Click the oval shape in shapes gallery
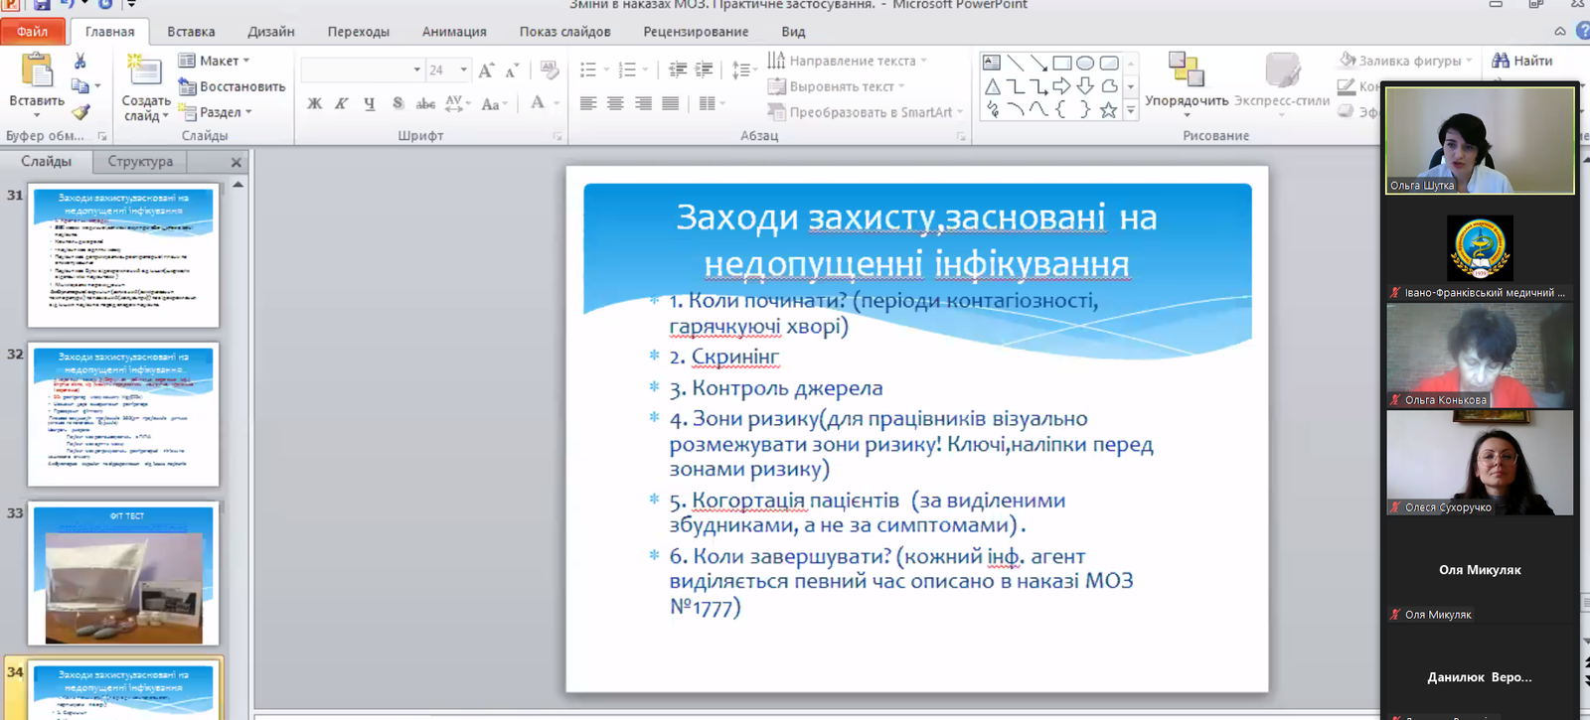Image resolution: width=1590 pixels, height=720 pixels. pyautogui.click(x=1085, y=63)
